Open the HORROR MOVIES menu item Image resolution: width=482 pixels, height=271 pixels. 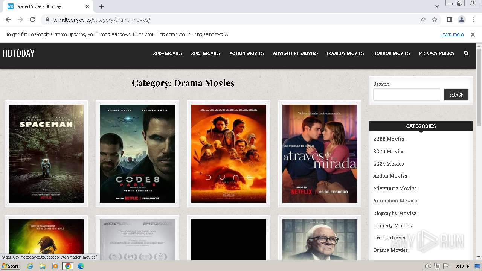click(392, 53)
